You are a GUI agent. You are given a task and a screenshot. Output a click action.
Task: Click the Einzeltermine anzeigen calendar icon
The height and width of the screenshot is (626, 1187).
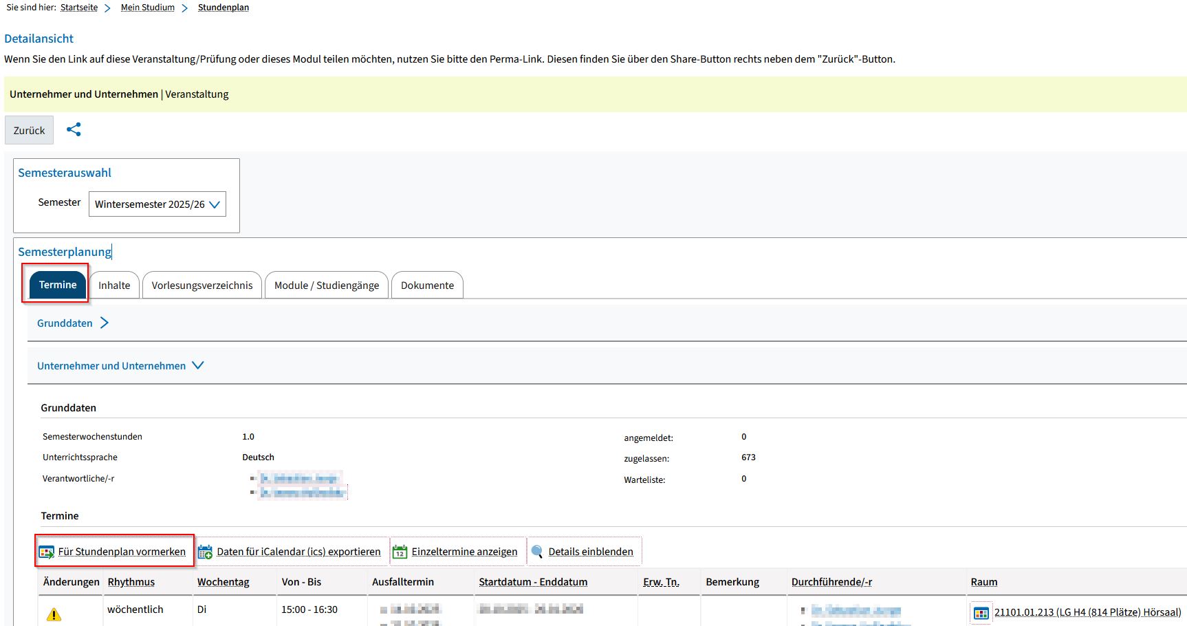click(400, 552)
